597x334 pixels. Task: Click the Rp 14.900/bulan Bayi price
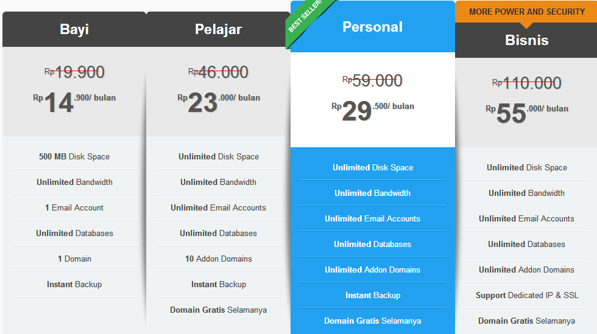(74, 102)
